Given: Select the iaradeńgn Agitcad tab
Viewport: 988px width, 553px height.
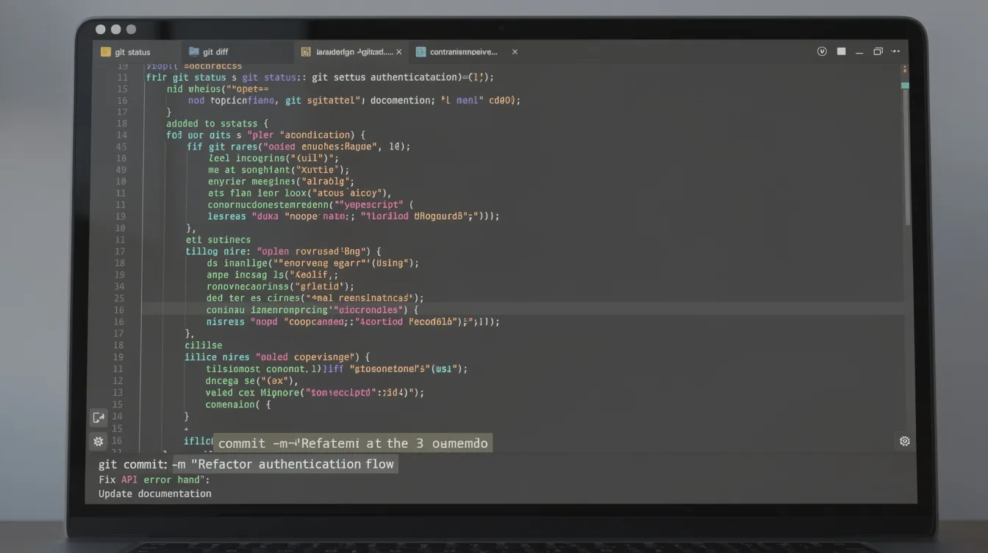Looking at the screenshot, I should point(351,52).
